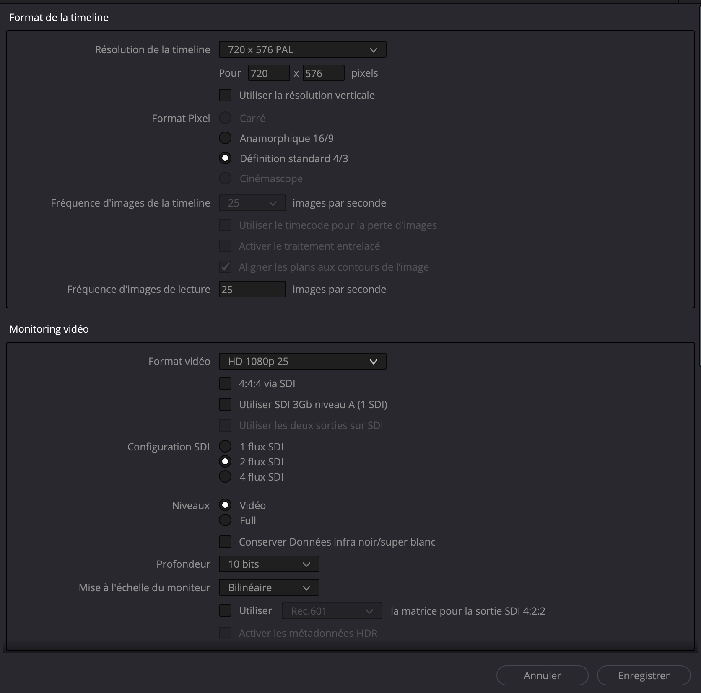701x693 pixels.
Task: Enable Utiliser matrice SDI 4:2:2 checkbox
Action: coord(225,610)
